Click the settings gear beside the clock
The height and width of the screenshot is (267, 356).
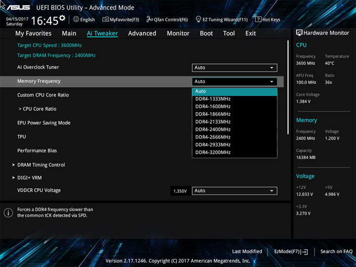coord(62,18)
